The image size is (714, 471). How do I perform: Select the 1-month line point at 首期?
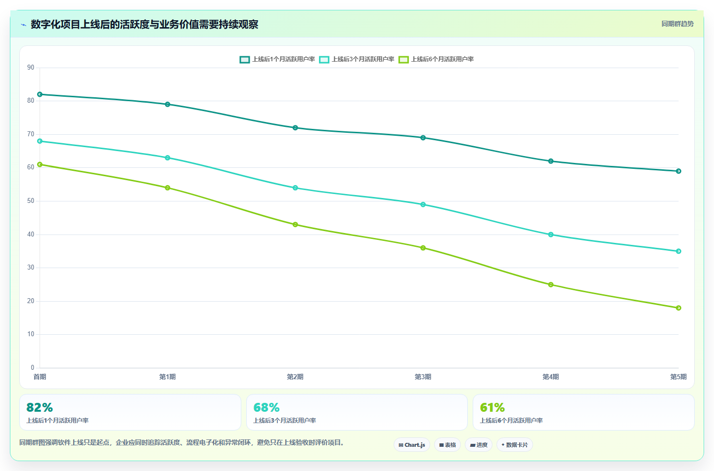pos(40,94)
